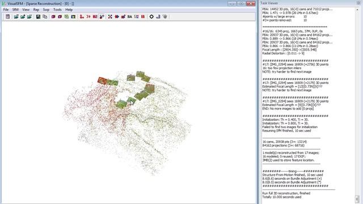Click the second open-folder toolbar icon
The image size is (363, 204).
(x=23, y=16)
